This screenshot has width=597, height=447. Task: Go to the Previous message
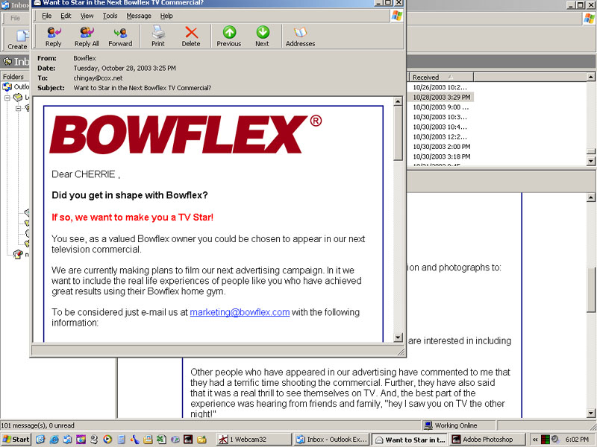pyautogui.click(x=229, y=35)
